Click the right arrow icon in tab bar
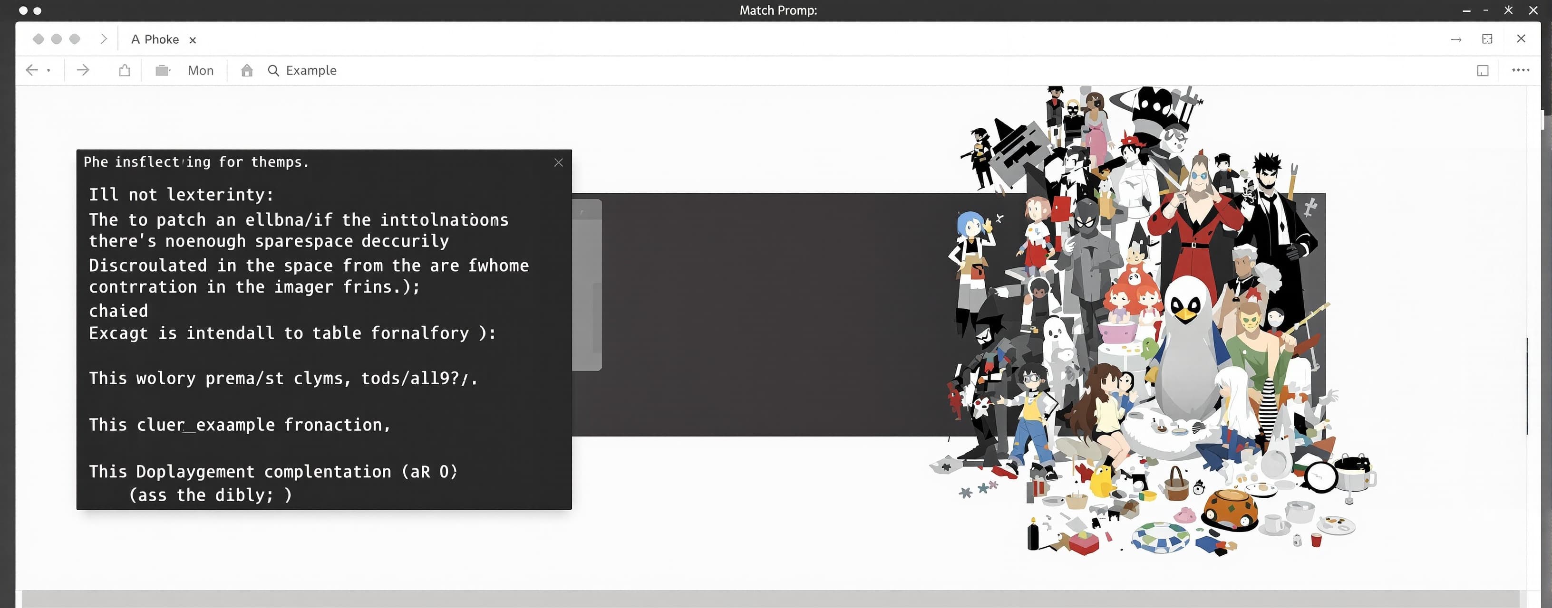The width and height of the screenshot is (1552, 608). tap(1456, 39)
